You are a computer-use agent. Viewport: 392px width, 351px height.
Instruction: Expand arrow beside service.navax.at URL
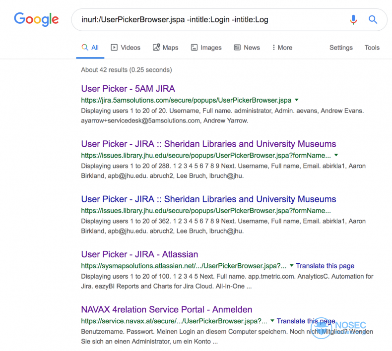(272, 321)
